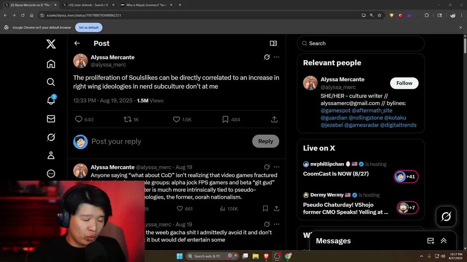Open floating Grok button
The height and width of the screenshot is (262, 467).
tap(446, 217)
